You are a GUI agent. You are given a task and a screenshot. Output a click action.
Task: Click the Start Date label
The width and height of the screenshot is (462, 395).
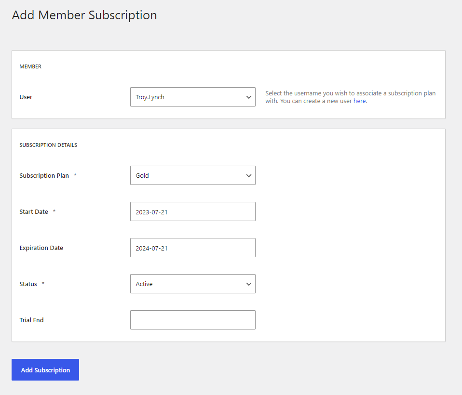(x=34, y=212)
